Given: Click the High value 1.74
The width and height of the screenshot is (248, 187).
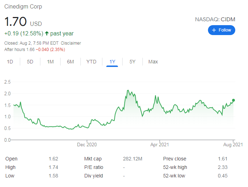Looking at the screenshot, I should point(53,167).
